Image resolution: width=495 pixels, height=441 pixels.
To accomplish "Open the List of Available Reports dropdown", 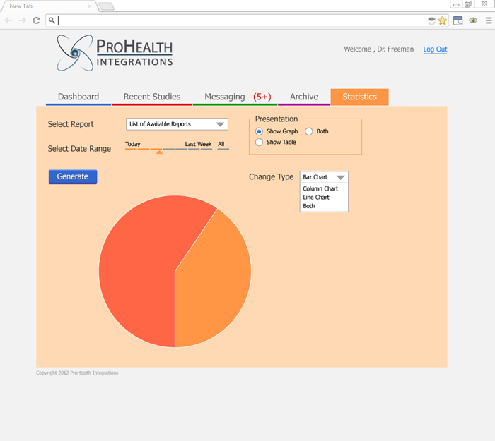I will coord(177,124).
